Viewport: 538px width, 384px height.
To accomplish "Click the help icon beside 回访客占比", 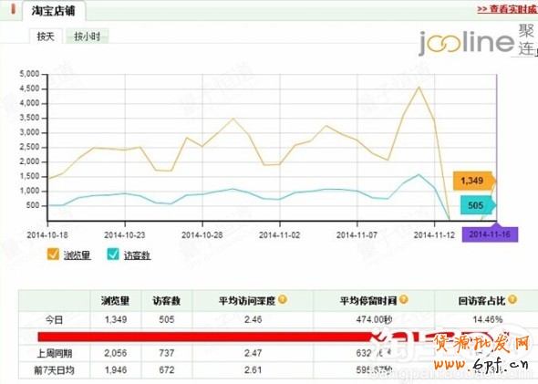I will pyautogui.click(x=512, y=299).
